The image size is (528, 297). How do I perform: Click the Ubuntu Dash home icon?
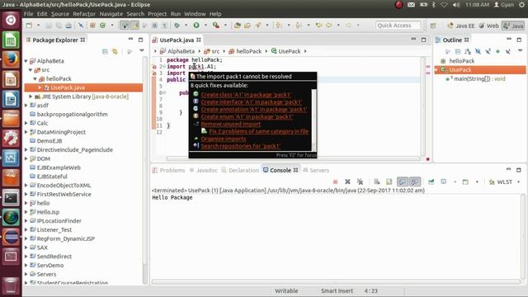click(11, 20)
